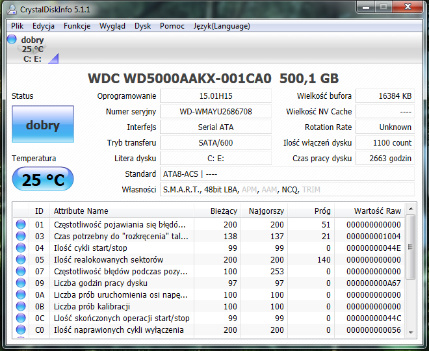Viewport: 429px width, 351px height.
Task: Close the CrystalDiskInfo window
Action: click(408, 7)
